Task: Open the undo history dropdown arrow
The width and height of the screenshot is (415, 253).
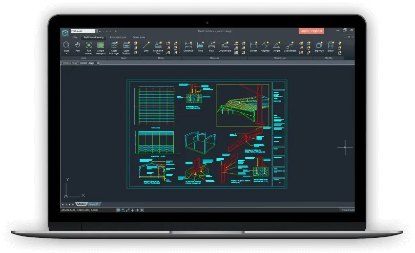Action: (x=103, y=31)
